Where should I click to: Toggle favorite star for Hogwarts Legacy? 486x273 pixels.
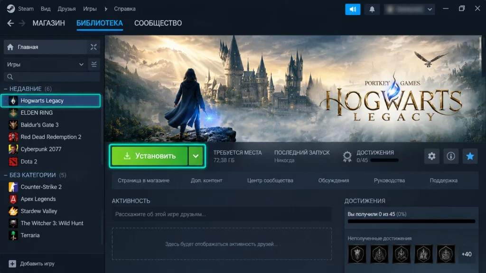pyautogui.click(x=470, y=156)
